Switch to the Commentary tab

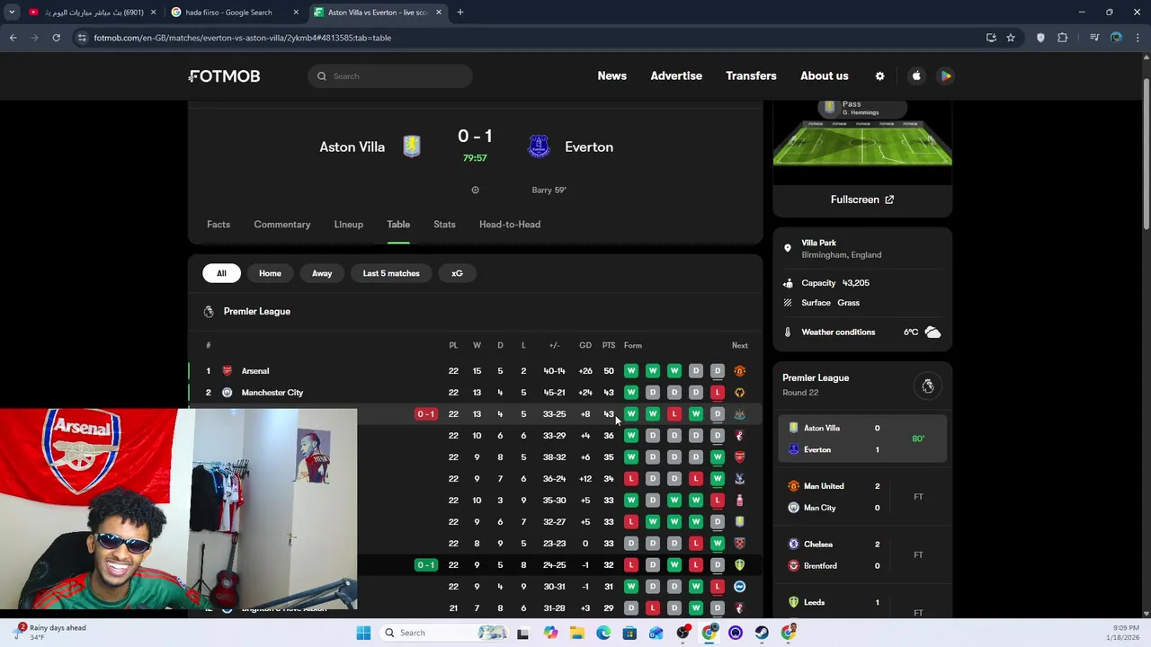282,225
